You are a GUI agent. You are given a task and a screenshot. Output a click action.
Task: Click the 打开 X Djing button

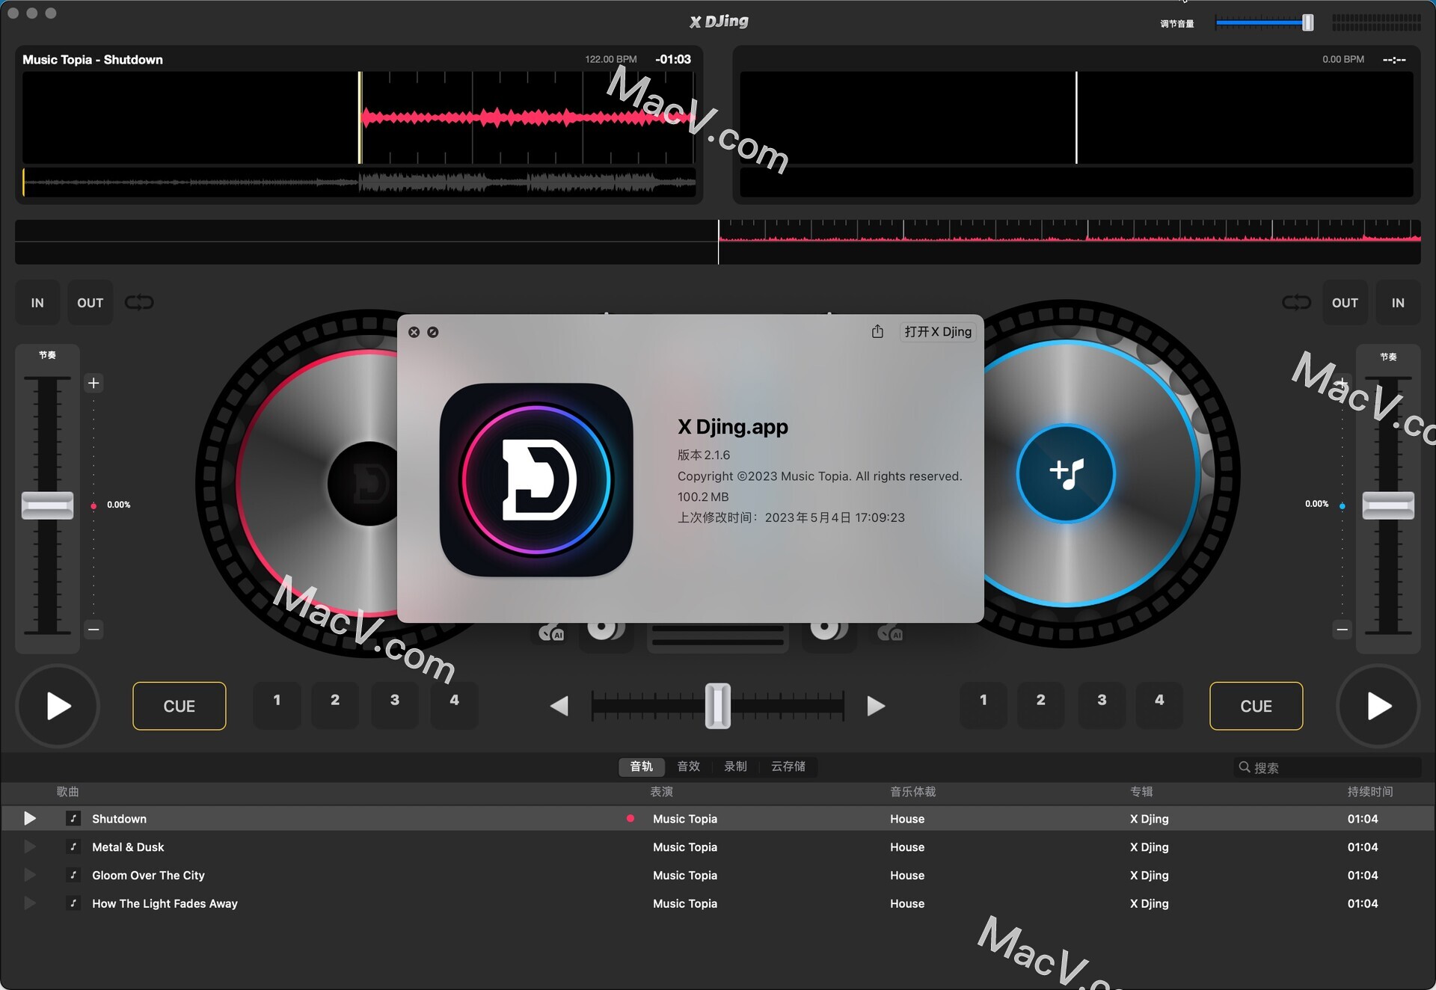click(938, 331)
